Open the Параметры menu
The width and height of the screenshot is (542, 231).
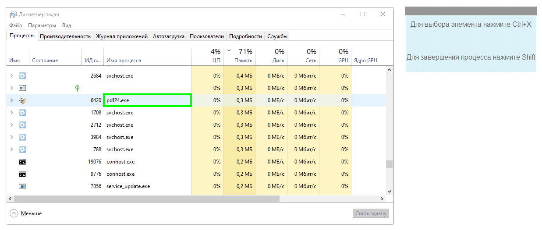tap(42, 25)
